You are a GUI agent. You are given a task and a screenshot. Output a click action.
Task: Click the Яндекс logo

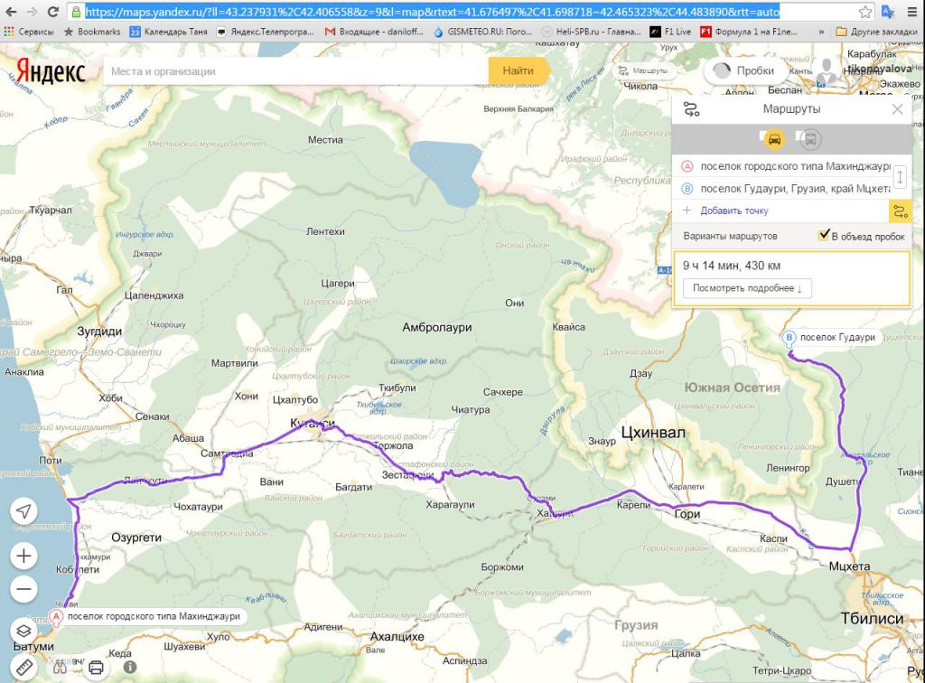[51, 70]
